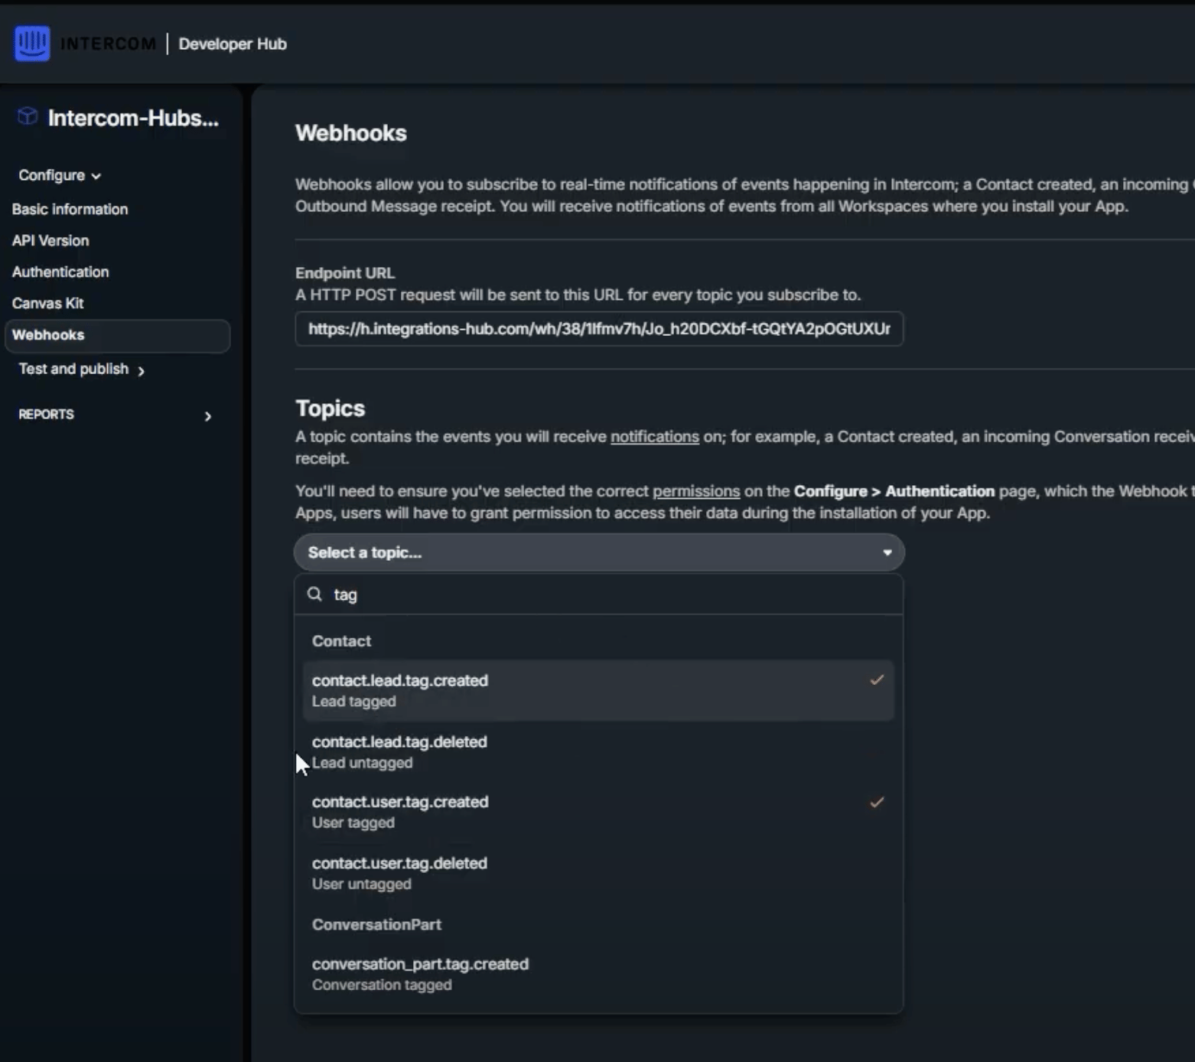Click the Endpoint URL input field

(599, 329)
